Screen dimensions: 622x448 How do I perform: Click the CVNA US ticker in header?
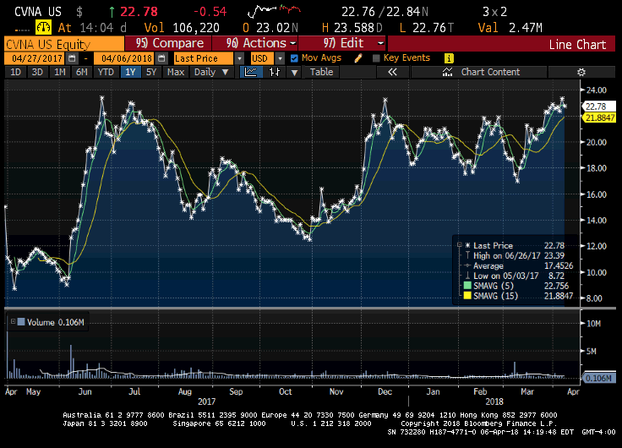click(38, 12)
